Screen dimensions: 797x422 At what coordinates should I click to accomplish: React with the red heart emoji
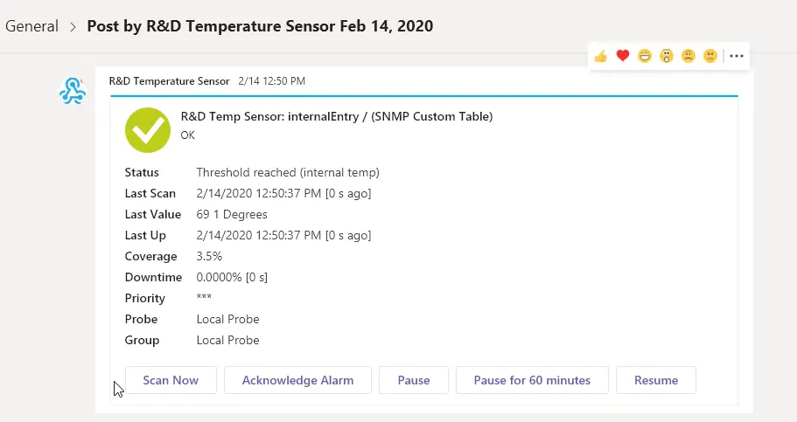point(623,55)
